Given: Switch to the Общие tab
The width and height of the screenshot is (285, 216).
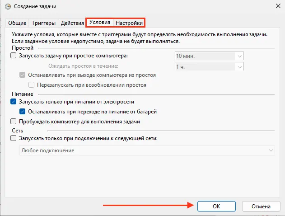Looking at the screenshot, I should pyautogui.click(x=17, y=23).
